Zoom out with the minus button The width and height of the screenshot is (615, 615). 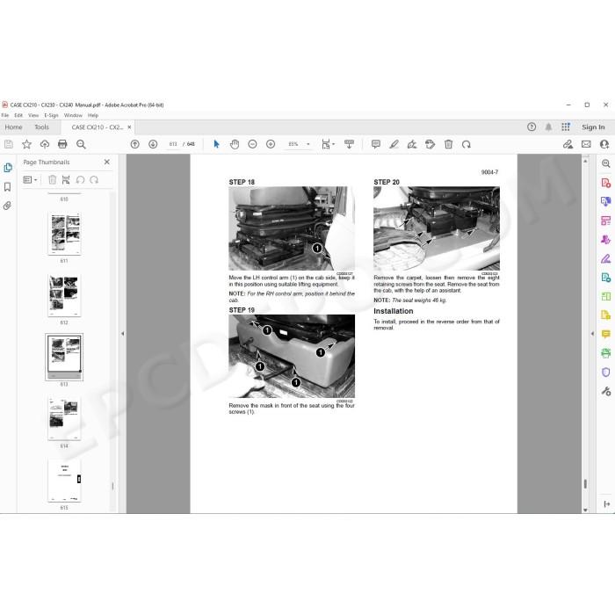coord(253,144)
